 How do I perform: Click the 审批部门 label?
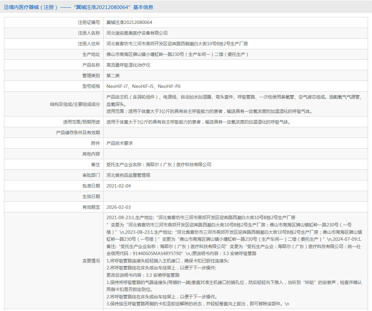tap(91, 175)
